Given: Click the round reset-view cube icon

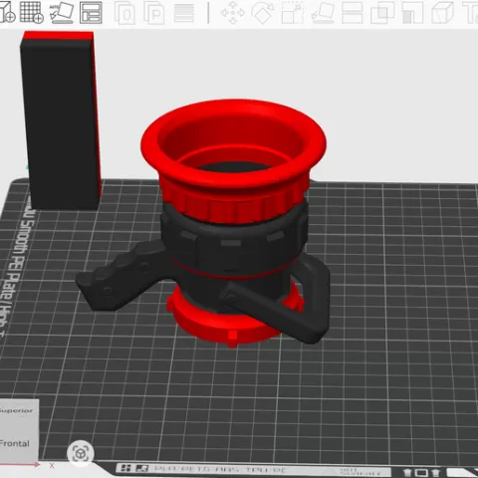Looking at the screenshot, I should coord(81,453).
